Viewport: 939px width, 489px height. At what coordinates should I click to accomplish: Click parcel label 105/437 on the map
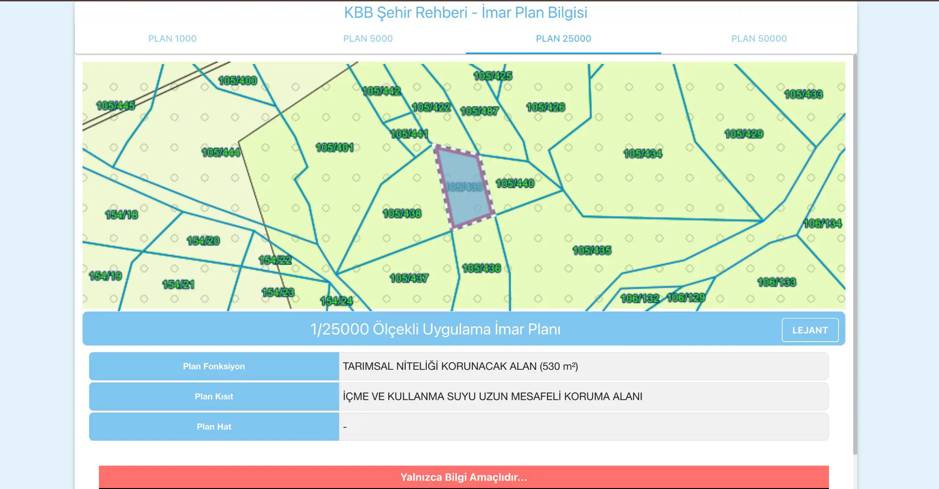coord(409,278)
